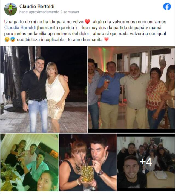Click the red heart emoji after 'volver'
This screenshot has height=194, width=178.
[87, 22]
